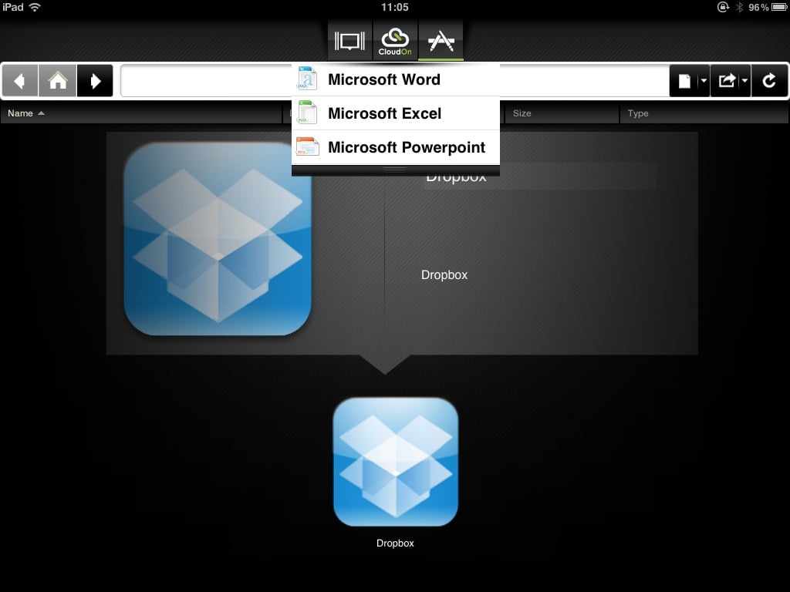Image resolution: width=790 pixels, height=592 pixels.
Task: Go to the Home folder
Action: 57,80
